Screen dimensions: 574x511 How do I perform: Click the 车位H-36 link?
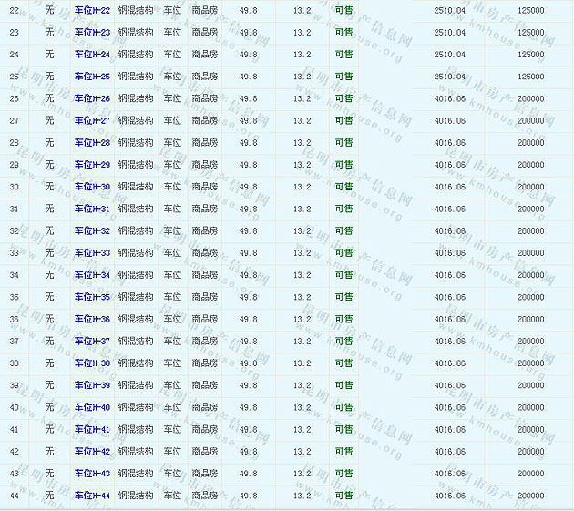coord(92,319)
